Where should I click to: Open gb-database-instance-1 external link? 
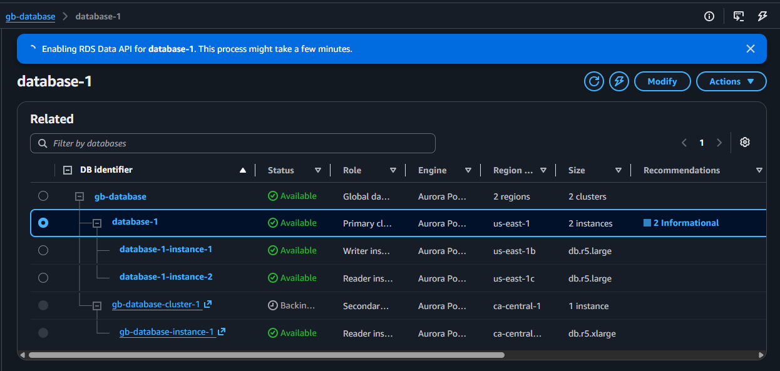tap(172, 332)
